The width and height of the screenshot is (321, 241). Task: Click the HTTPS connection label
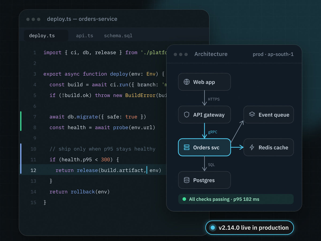pos(214,99)
